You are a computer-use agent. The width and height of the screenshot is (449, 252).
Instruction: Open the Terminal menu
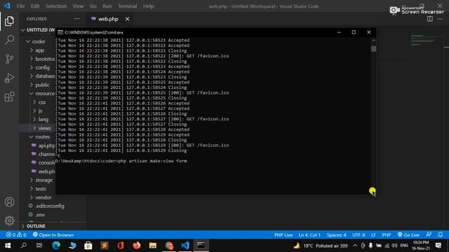(x=127, y=6)
